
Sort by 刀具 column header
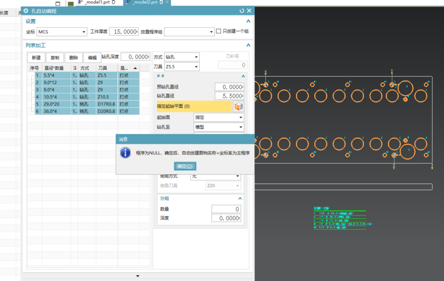click(x=107, y=68)
